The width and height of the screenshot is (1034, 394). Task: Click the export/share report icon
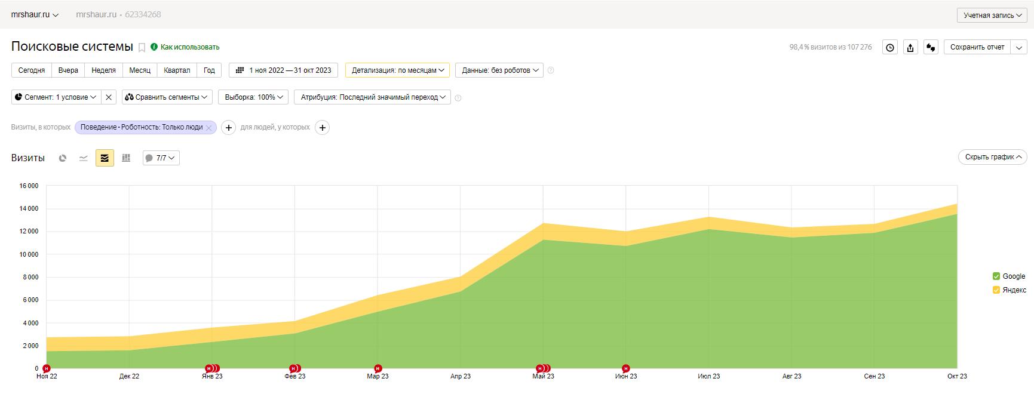(x=910, y=48)
